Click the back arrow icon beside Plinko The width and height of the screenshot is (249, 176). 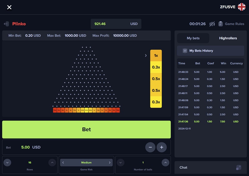6,24
